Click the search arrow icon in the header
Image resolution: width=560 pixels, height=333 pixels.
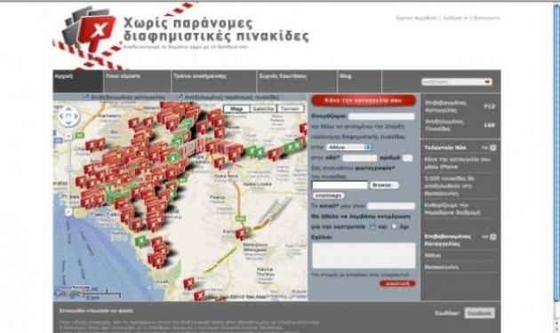(488, 82)
